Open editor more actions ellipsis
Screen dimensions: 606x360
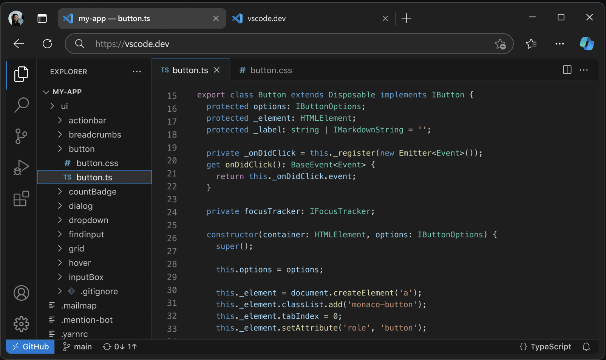tap(584, 70)
